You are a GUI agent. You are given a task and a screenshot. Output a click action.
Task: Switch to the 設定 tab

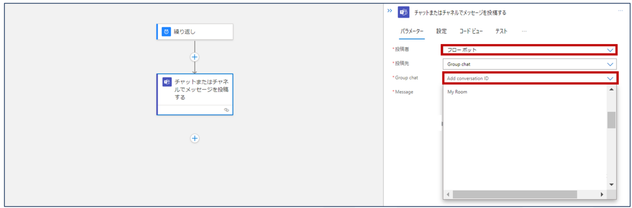click(441, 32)
